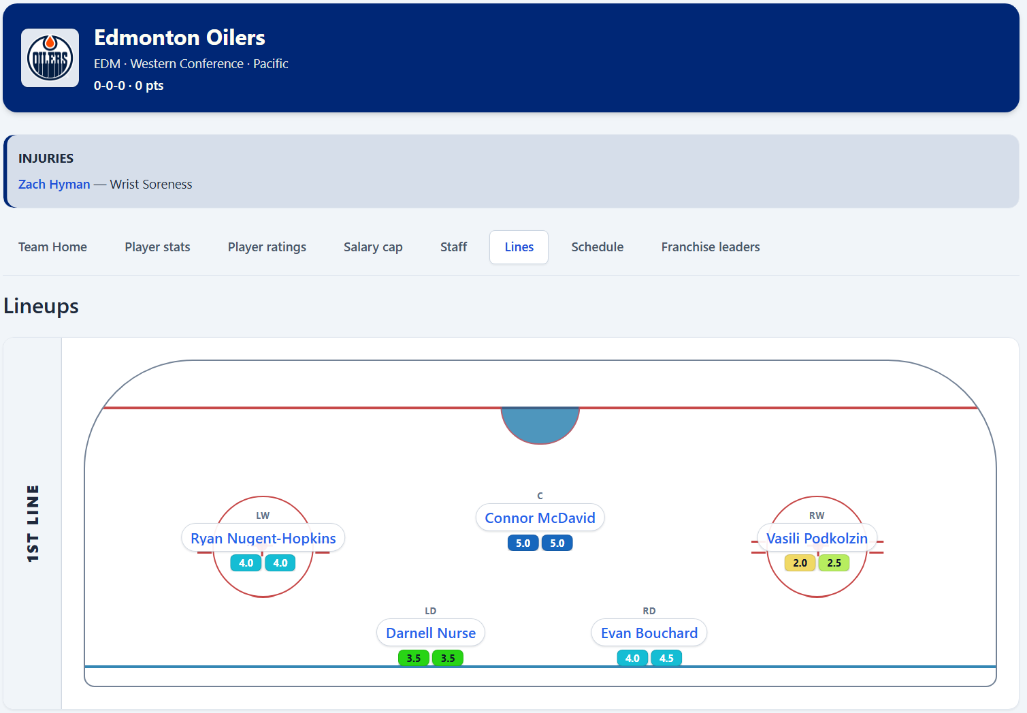Select the Lines tab
1027x713 pixels.
point(519,247)
